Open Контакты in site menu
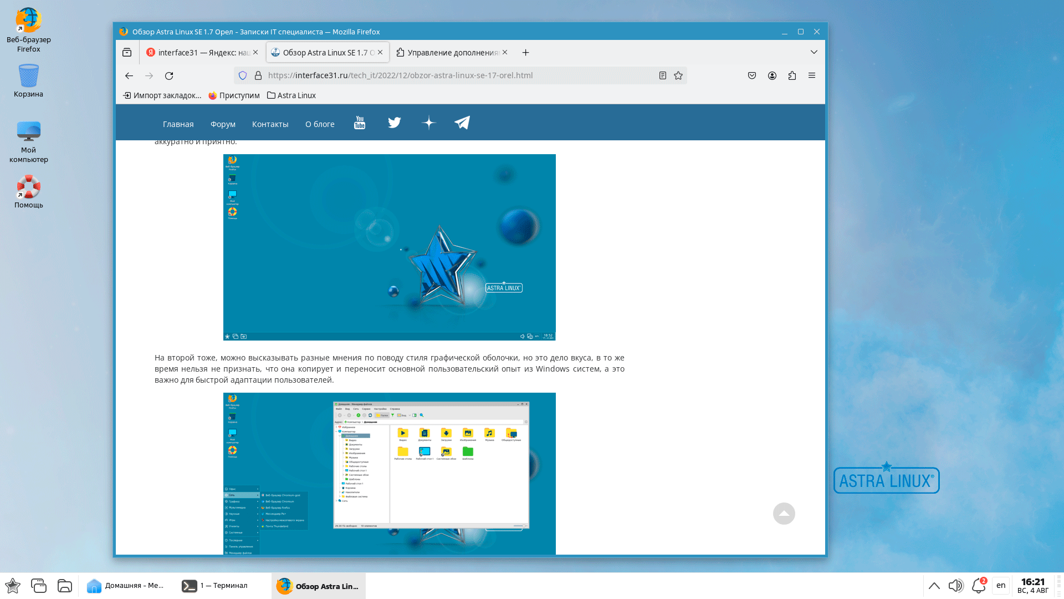 coord(270,124)
